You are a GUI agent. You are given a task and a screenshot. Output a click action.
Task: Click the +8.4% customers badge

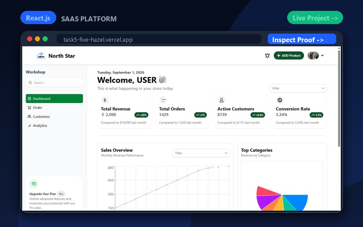pos(258,115)
